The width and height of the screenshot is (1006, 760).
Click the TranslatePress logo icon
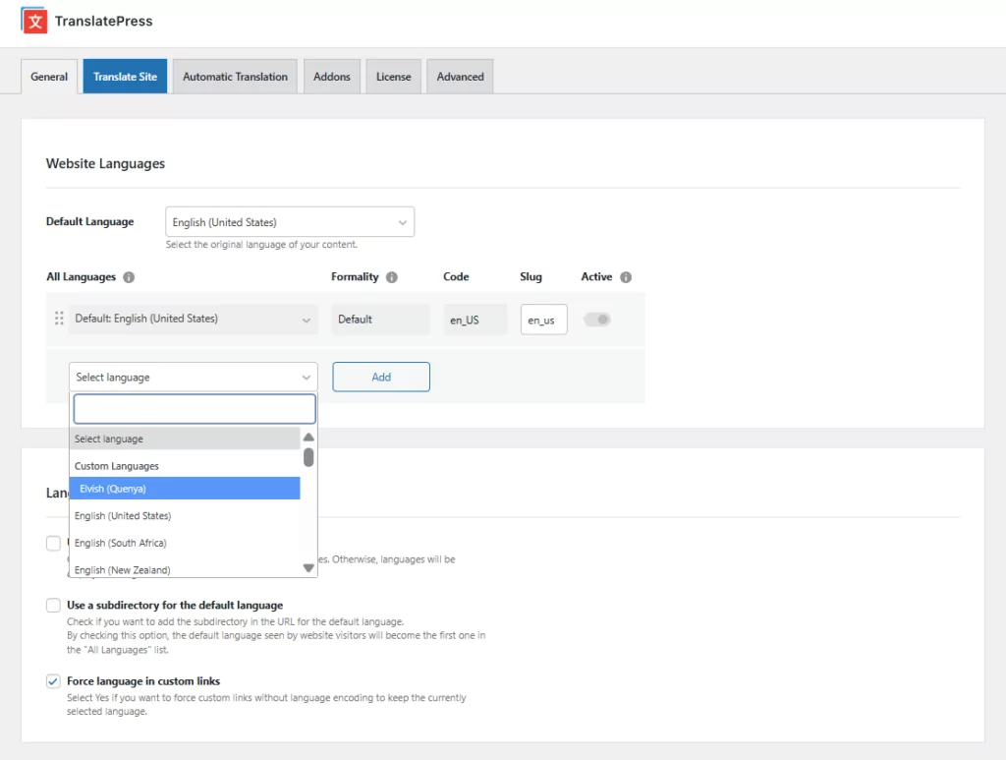coord(34,21)
